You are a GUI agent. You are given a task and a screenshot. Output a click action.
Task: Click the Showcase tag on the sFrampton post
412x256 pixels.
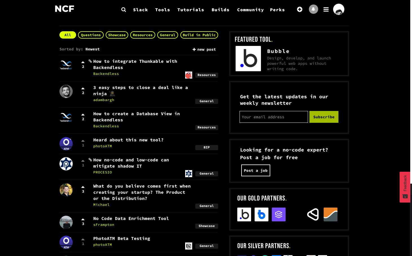tap(207, 226)
